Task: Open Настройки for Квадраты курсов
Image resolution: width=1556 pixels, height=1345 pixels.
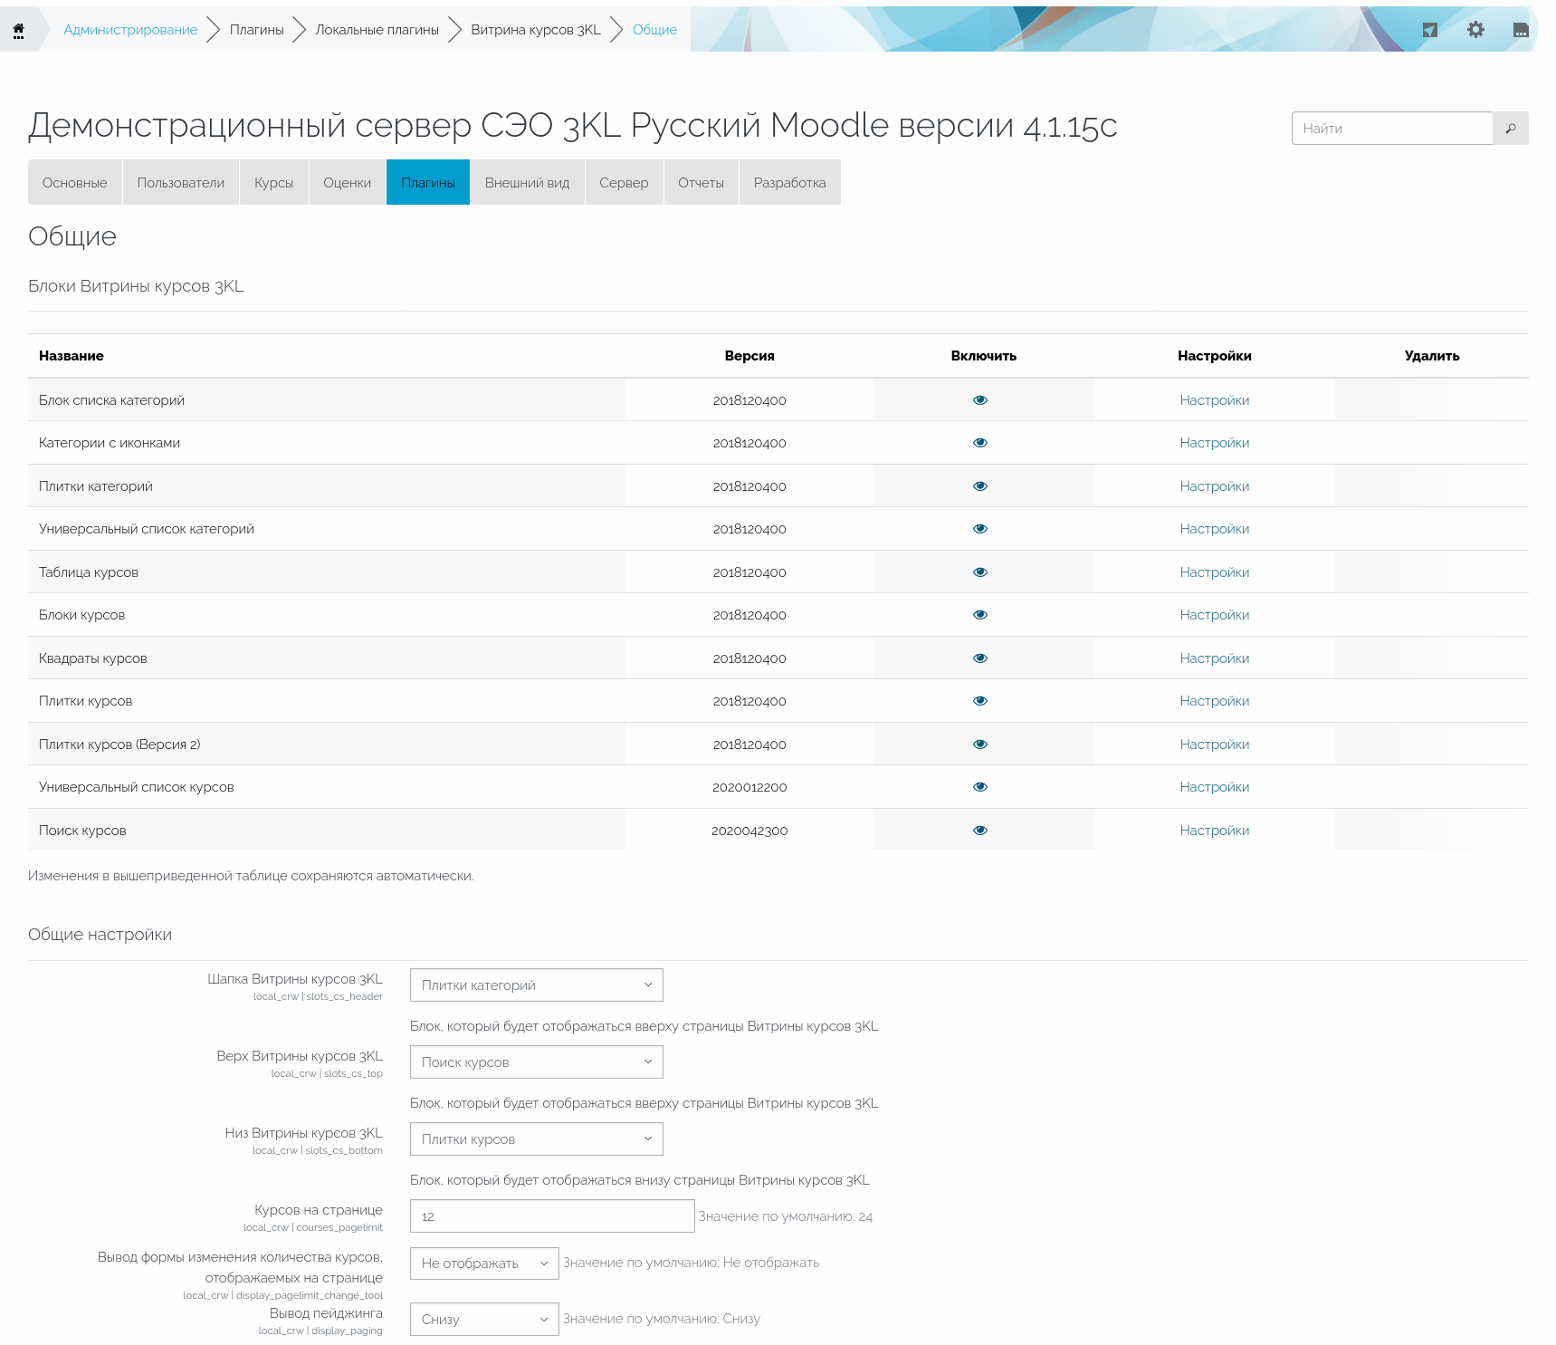Action: pos(1215,658)
